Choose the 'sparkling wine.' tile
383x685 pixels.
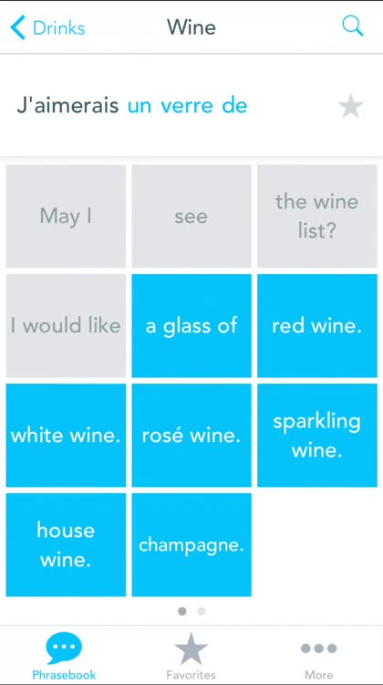coord(317,435)
